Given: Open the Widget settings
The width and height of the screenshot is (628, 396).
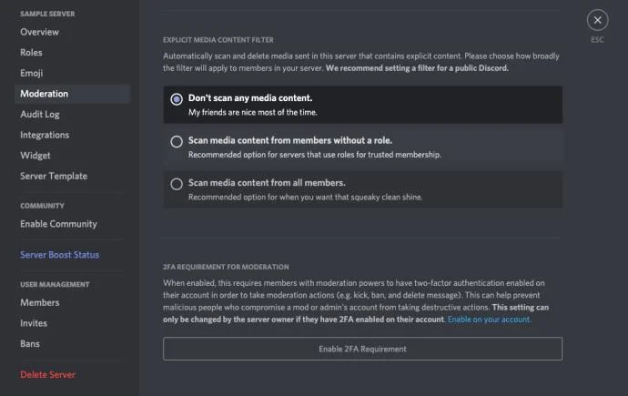Looking at the screenshot, I should click(x=35, y=156).
